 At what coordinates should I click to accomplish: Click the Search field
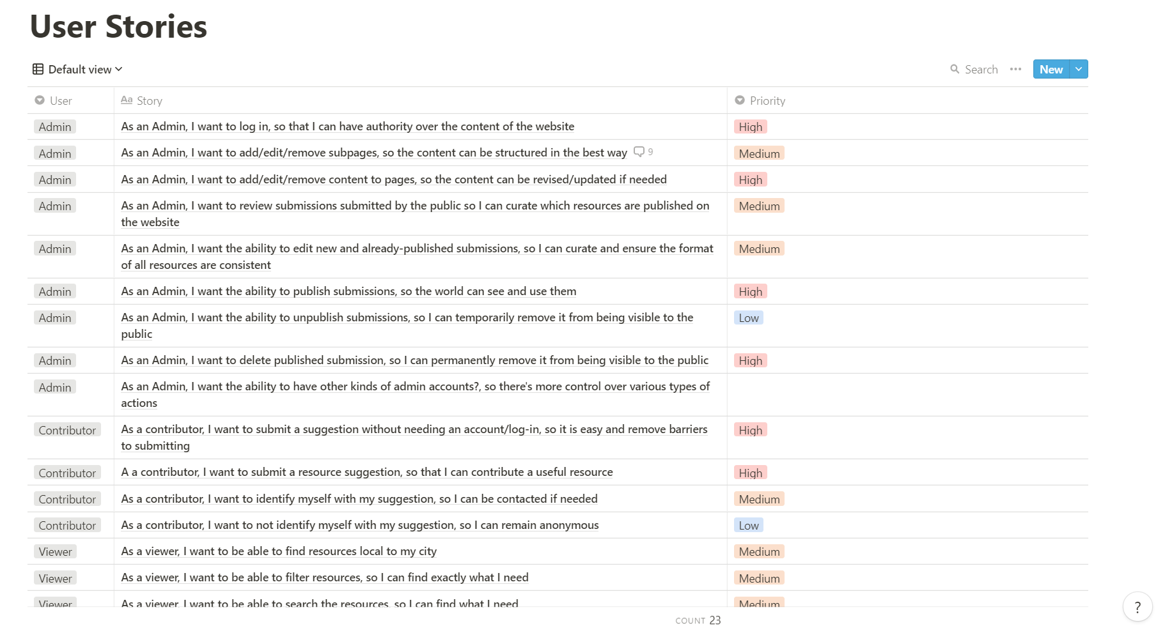pos(981,69)
